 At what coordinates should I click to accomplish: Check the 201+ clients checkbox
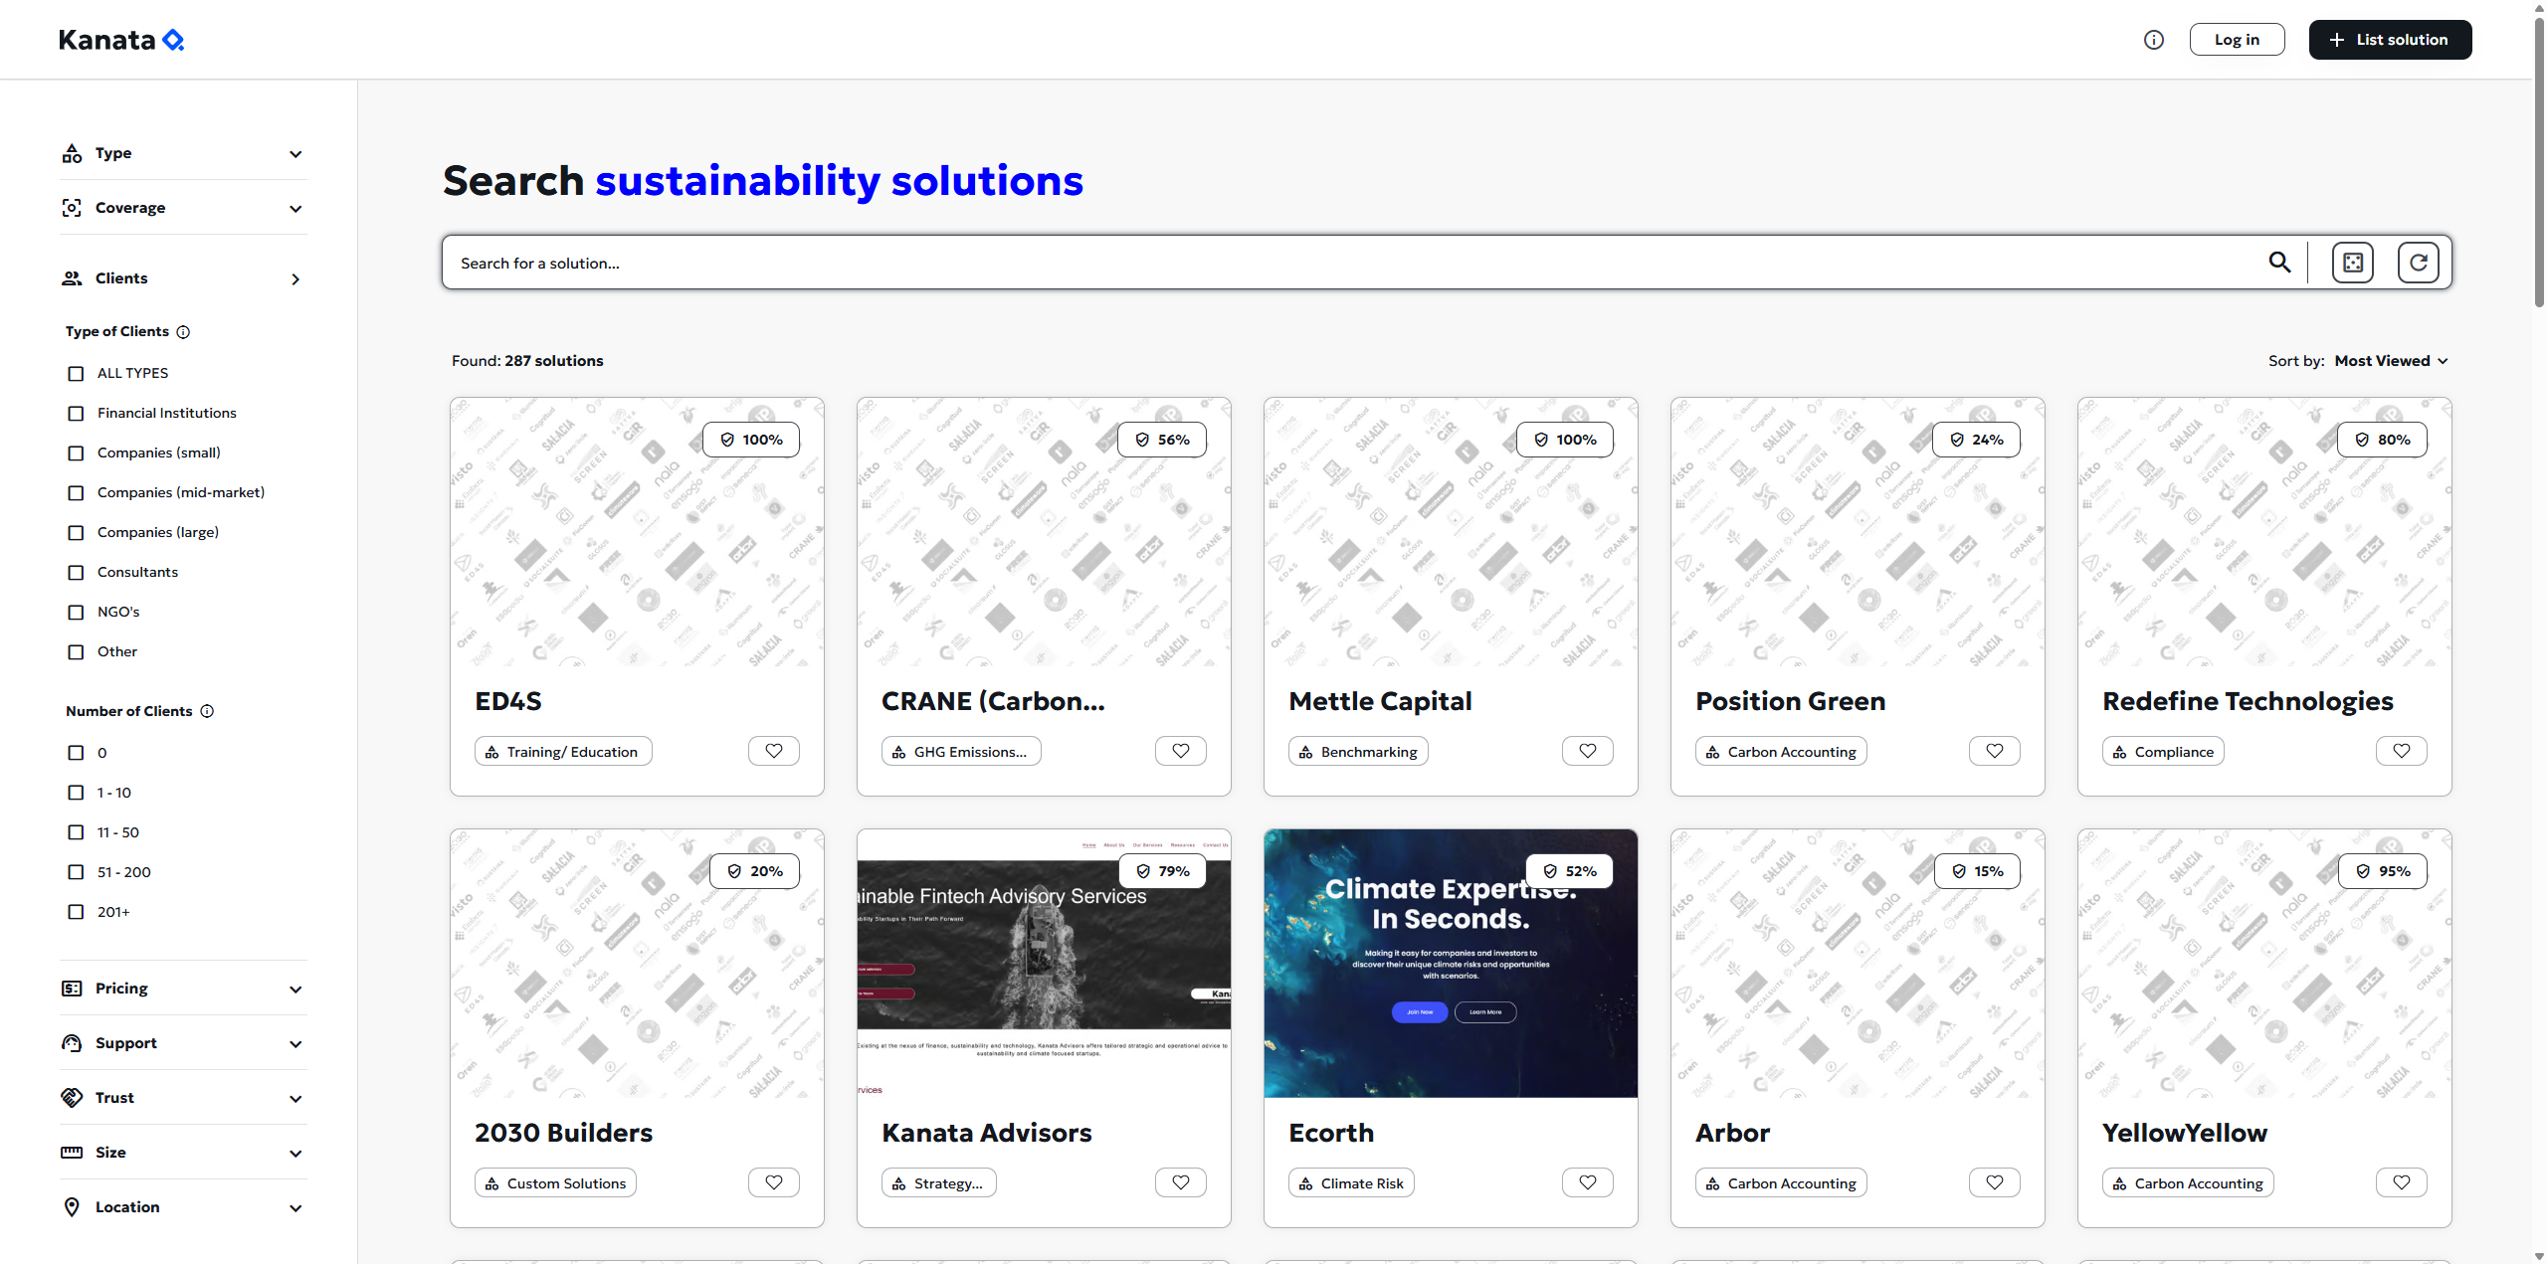coord(76,912)
